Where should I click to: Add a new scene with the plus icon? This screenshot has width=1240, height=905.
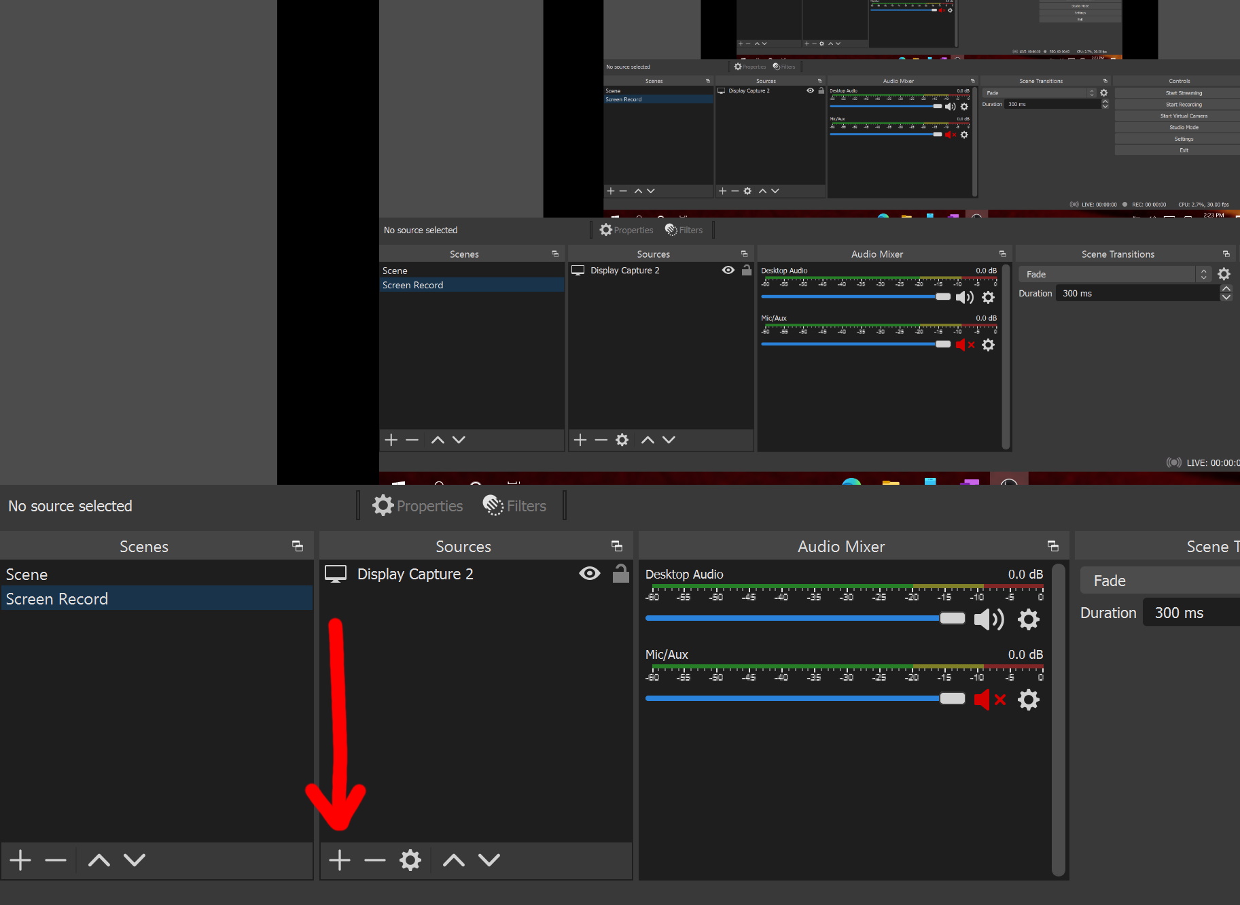click(19, 859)
